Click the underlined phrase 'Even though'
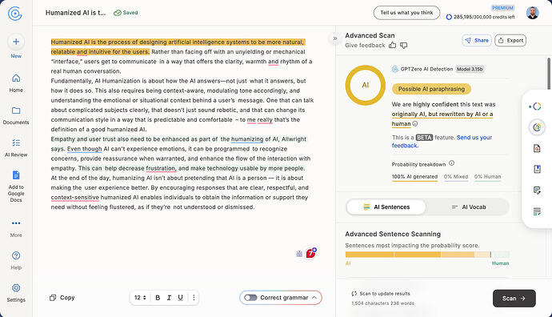Screen dimensions: 552x317 pyautogui.click(x=84, y=149)
